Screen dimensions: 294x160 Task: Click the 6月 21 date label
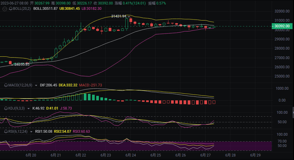pos(56,155)
